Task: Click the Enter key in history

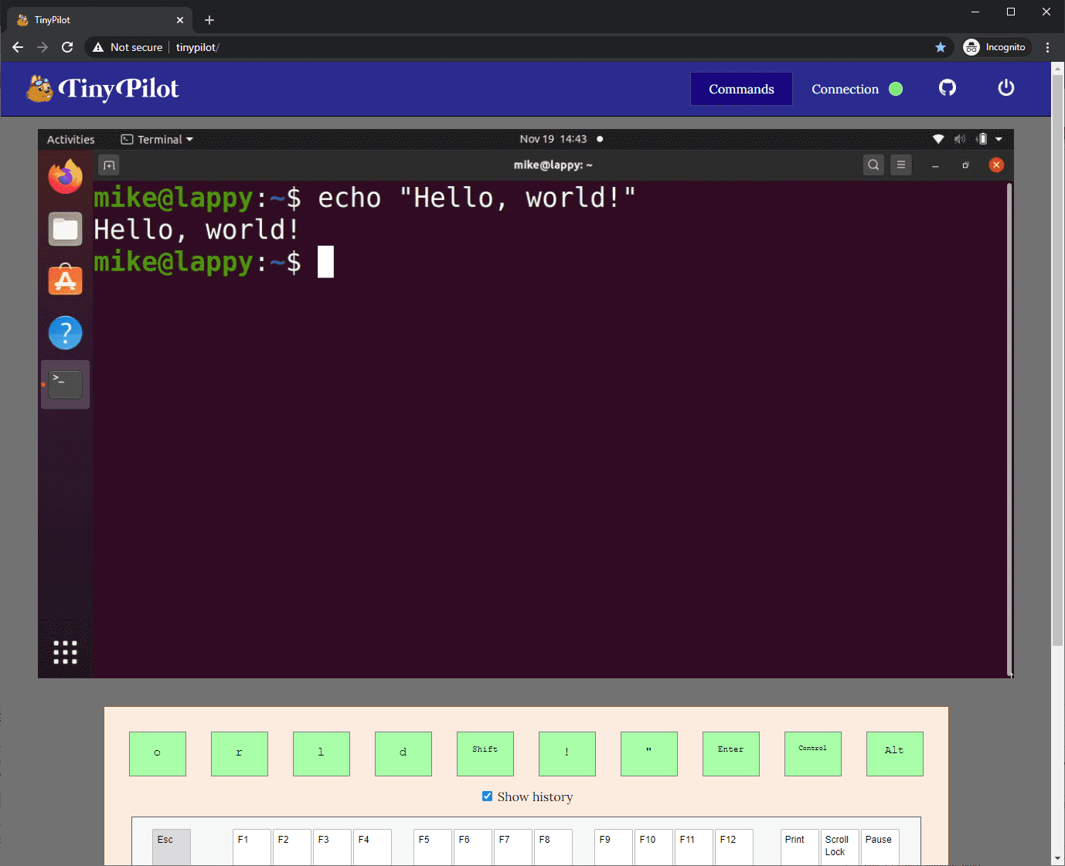Action: [731, 754]
